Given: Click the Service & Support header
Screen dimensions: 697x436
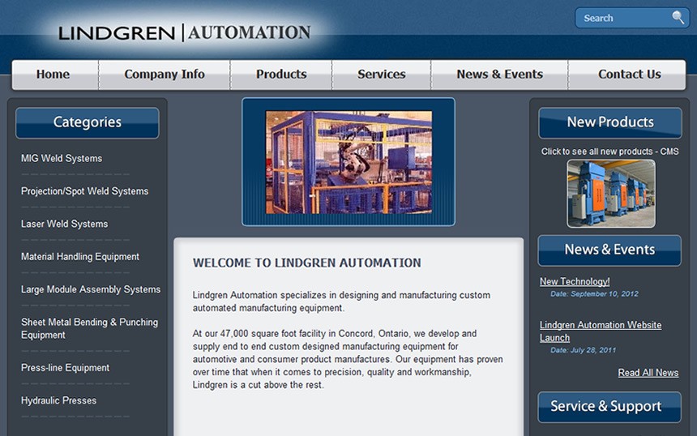Looking at the screenshot, I should (x=609, y=407).
